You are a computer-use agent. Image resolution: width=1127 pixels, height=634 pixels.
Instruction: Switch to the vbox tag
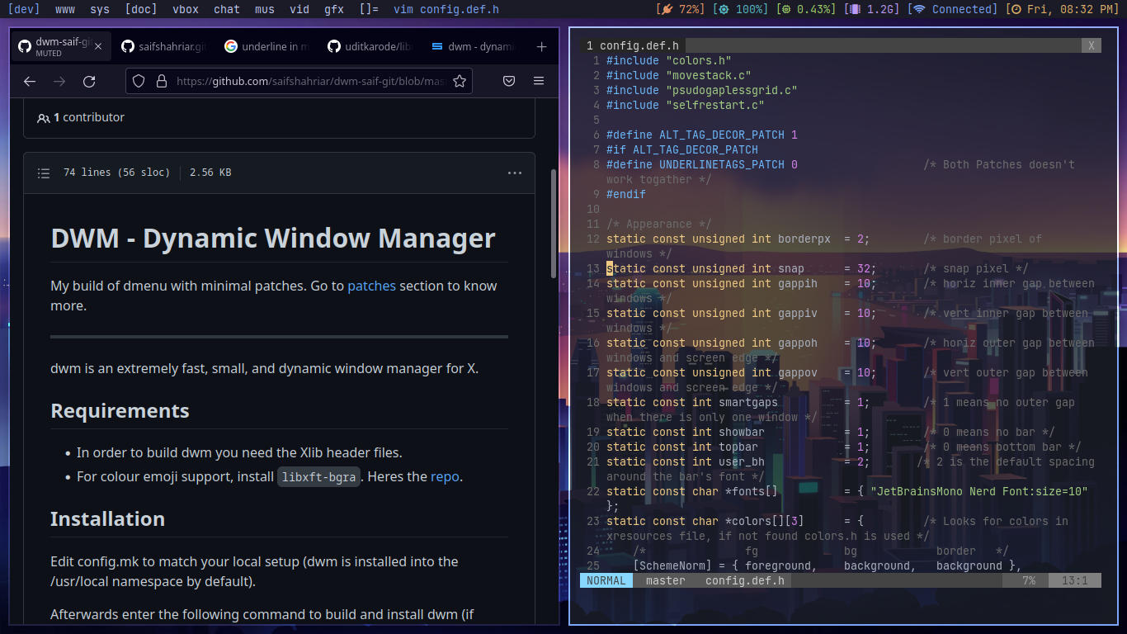tap(186, 9)
